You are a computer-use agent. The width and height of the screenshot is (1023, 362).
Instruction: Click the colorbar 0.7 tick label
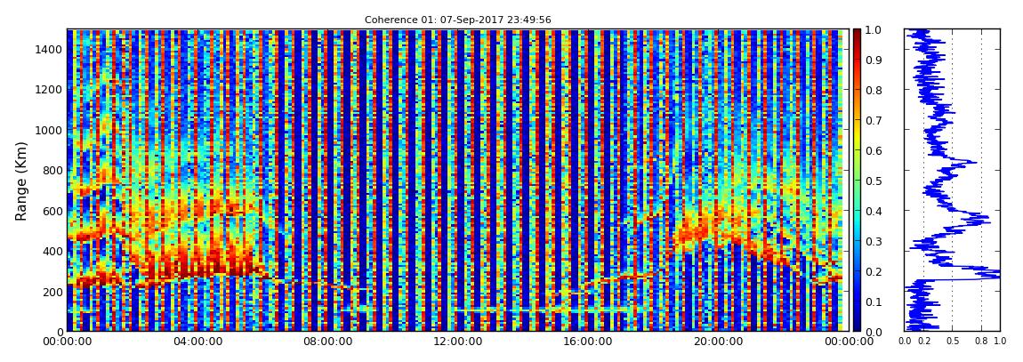[875, 121]
